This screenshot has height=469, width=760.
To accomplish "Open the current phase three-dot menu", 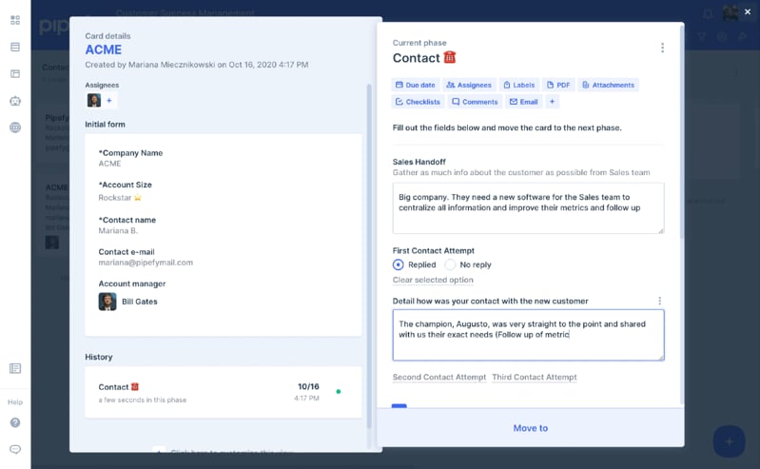I will coord(662,48).
